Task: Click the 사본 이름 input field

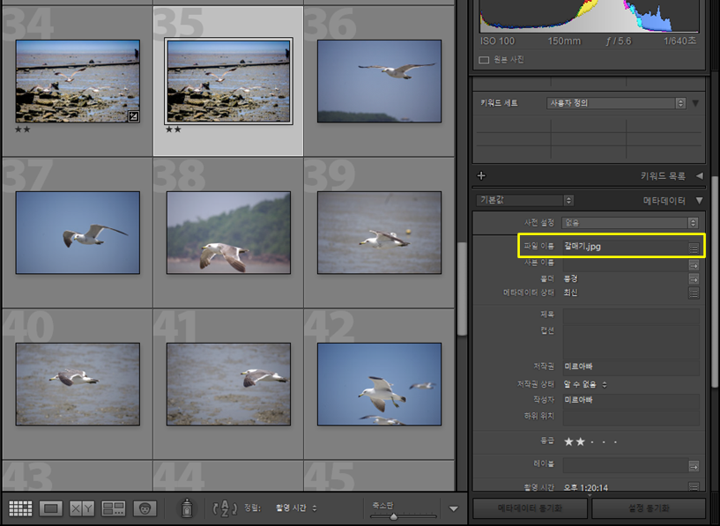Action: click(625, 265)
